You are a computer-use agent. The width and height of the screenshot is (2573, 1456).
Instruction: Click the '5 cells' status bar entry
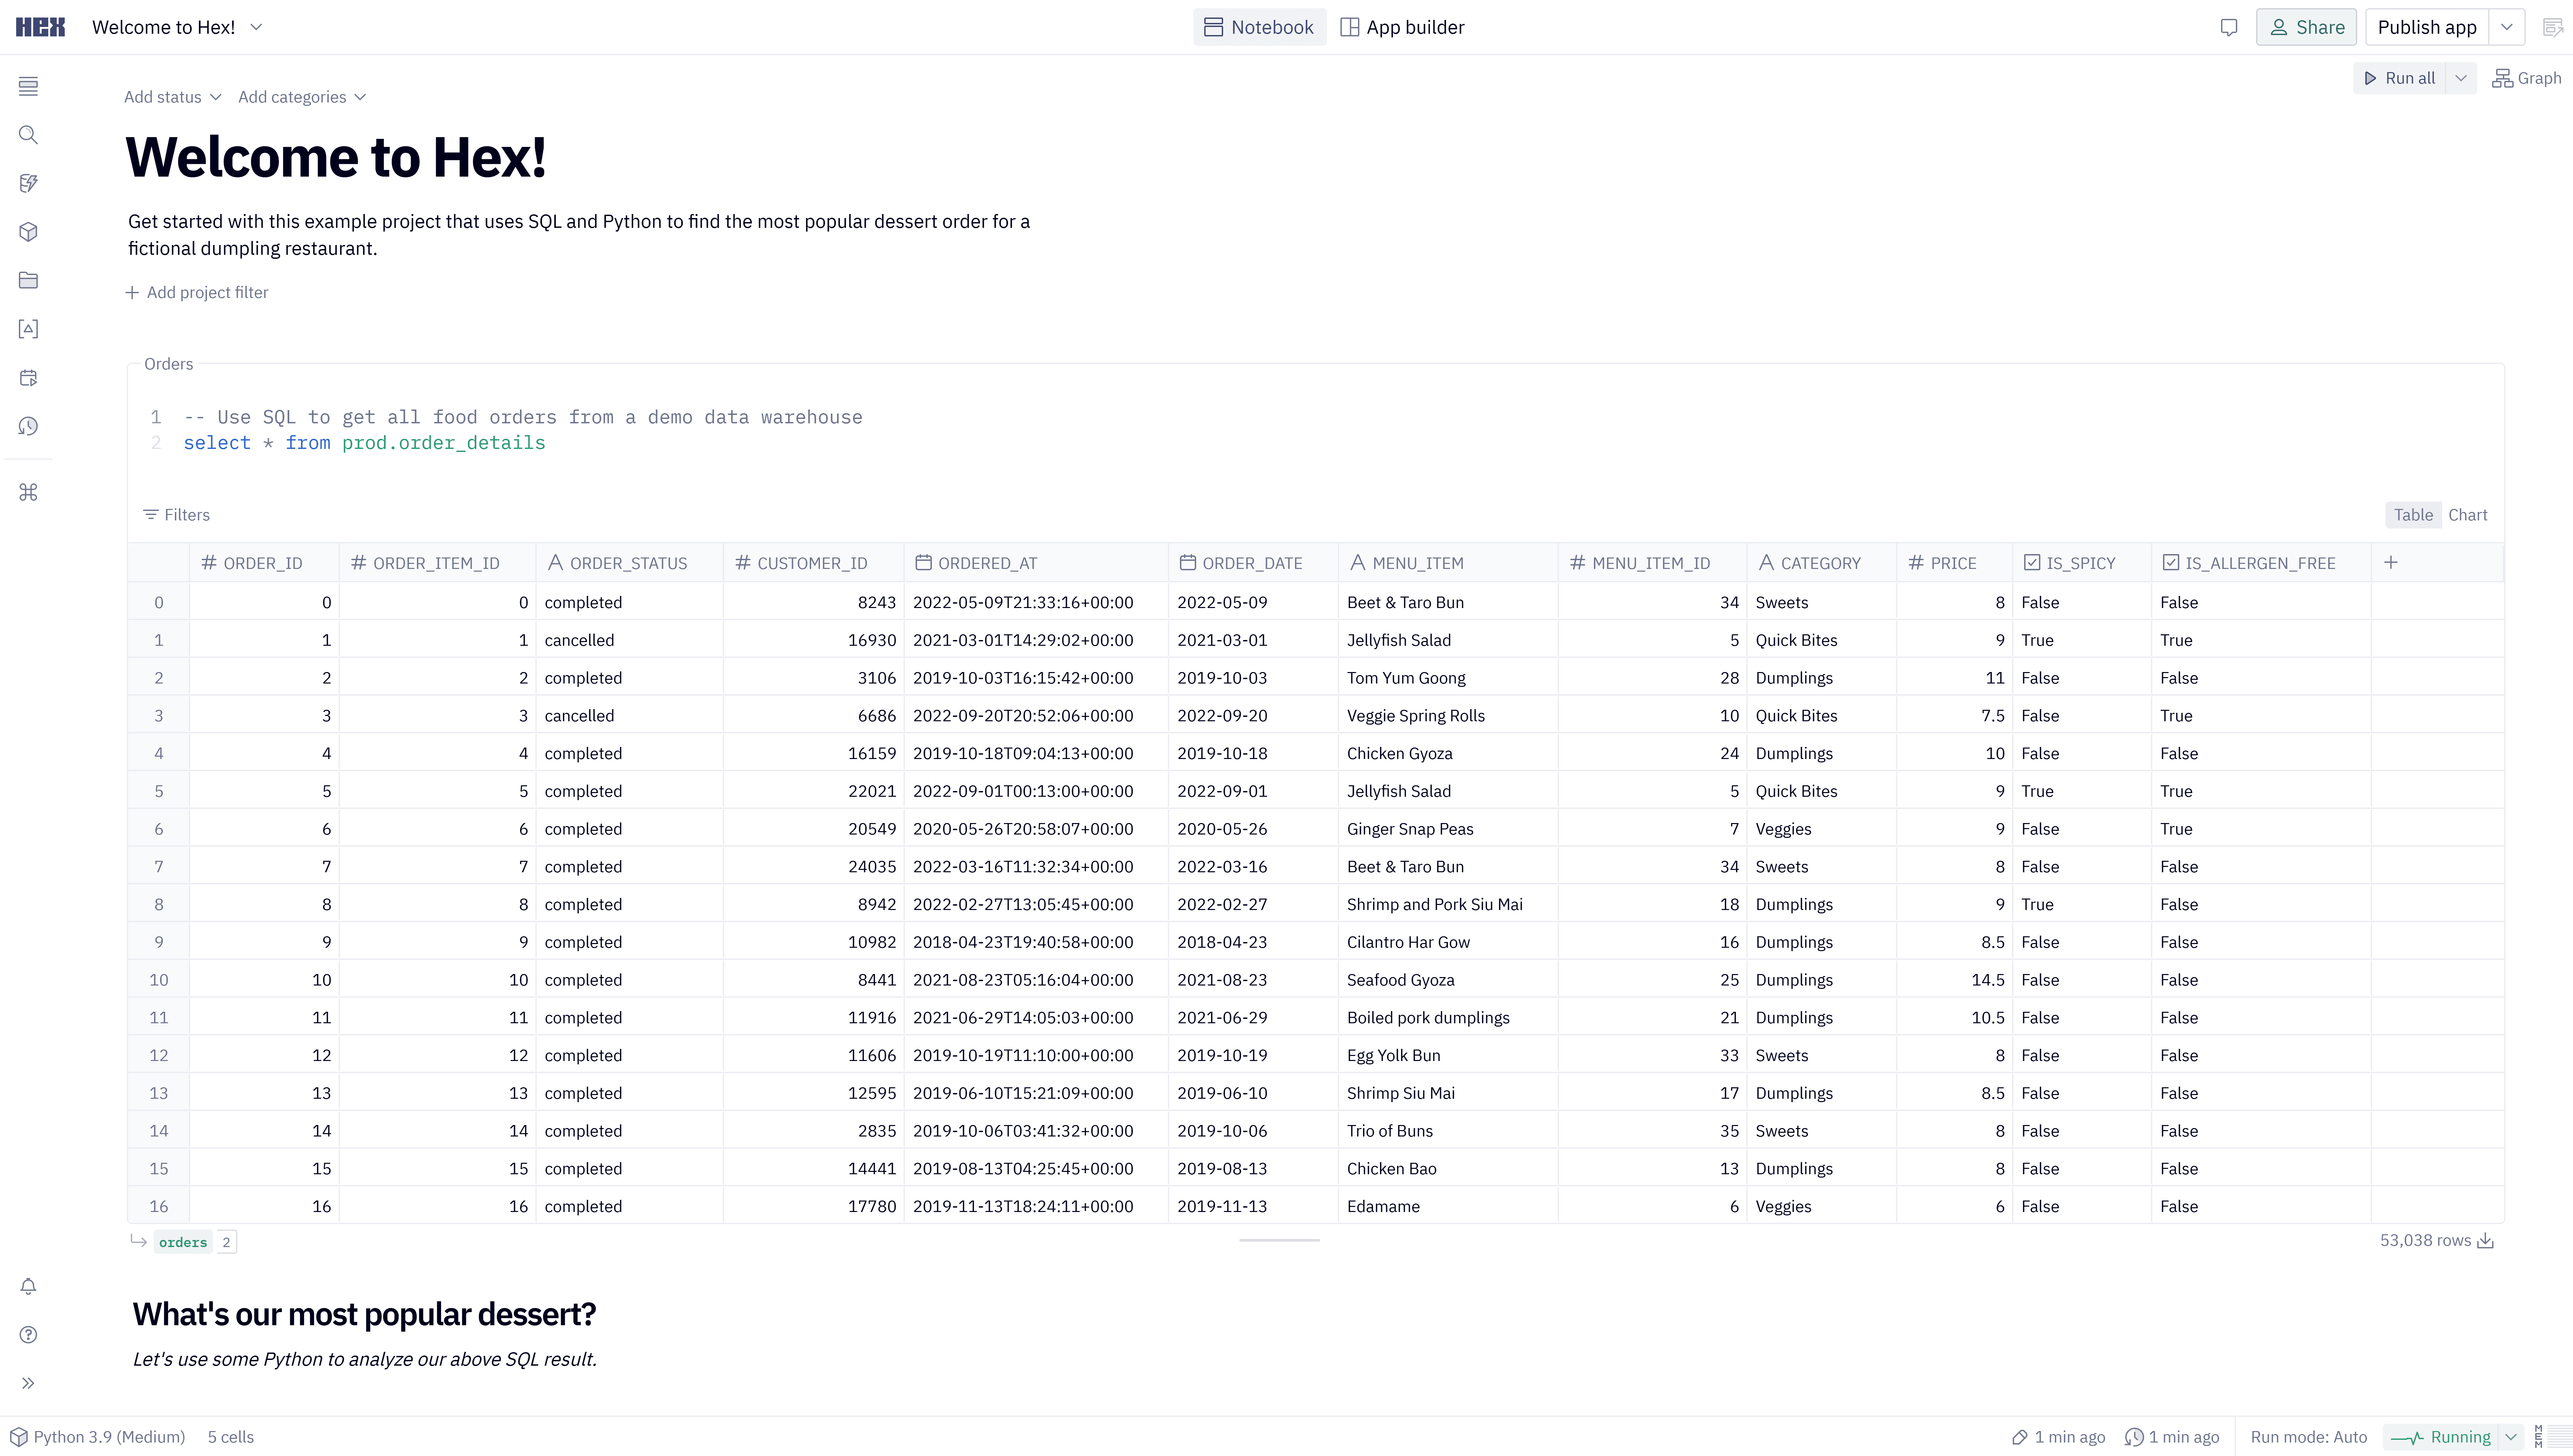click(x=231, y=1437)
